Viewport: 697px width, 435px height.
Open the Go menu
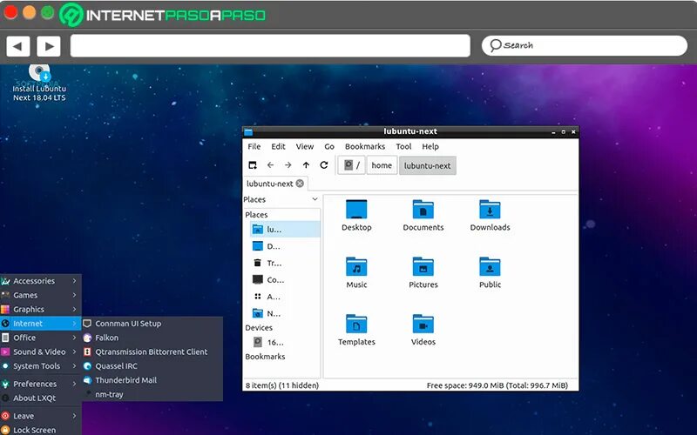(329, 146)
